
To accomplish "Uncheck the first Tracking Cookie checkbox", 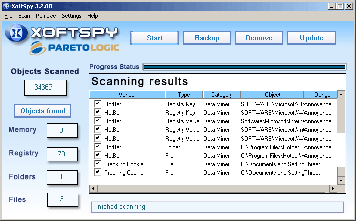I will 98,164.
